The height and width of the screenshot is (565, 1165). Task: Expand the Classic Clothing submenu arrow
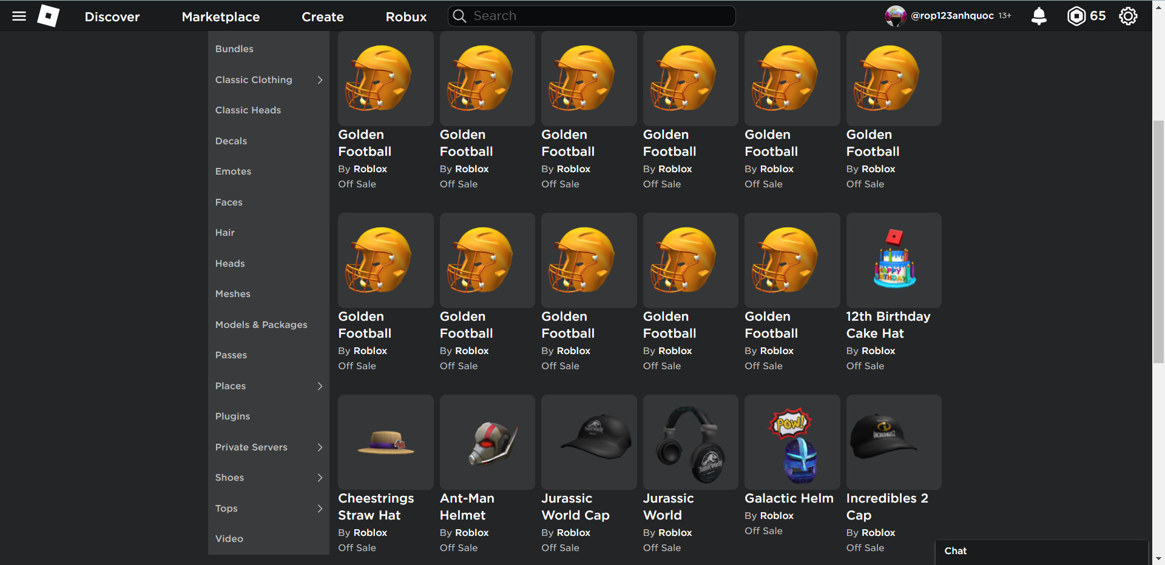click(320, 80)
